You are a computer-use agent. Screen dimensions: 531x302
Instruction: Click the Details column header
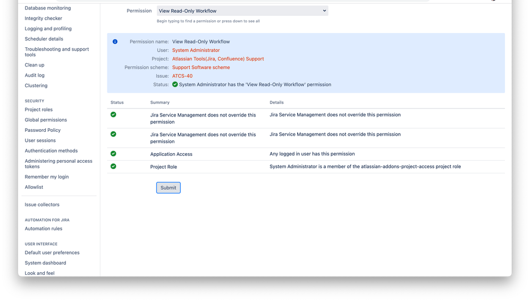[x=277, y=102]
